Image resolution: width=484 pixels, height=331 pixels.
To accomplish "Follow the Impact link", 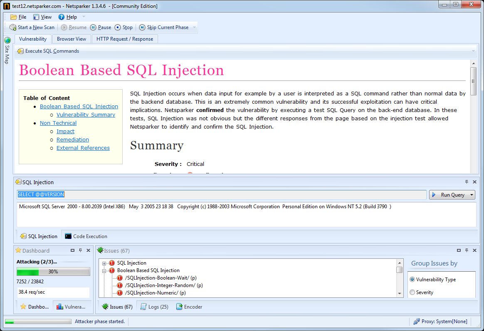I will tap(65, 131).
